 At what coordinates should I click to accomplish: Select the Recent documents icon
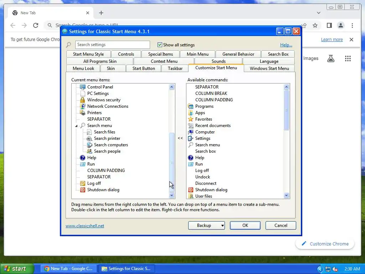(190, 126)
